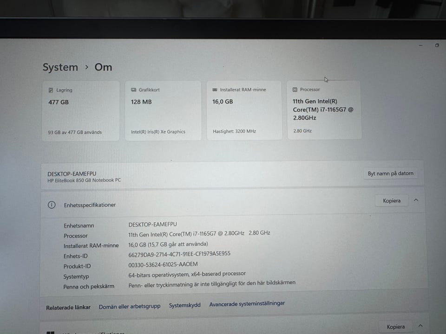Click the 'Om' page title
The height and width of the screenshot is (334, 446).
[x=103, y=67]
